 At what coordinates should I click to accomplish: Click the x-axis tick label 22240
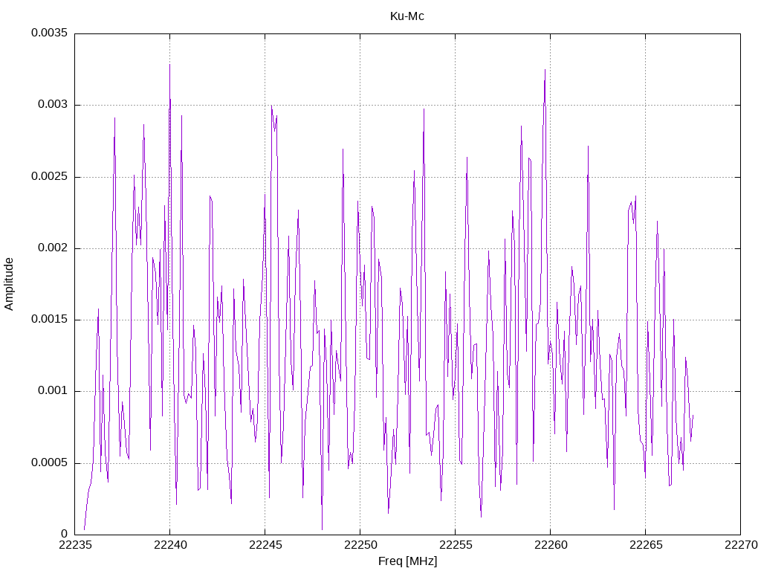(x=170, y=545)
